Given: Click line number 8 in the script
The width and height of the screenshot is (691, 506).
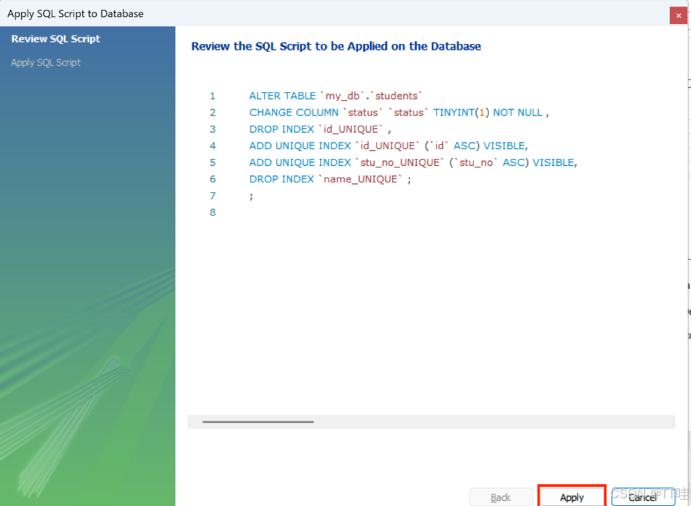Looking at the screenshot, I should [212, 212].
